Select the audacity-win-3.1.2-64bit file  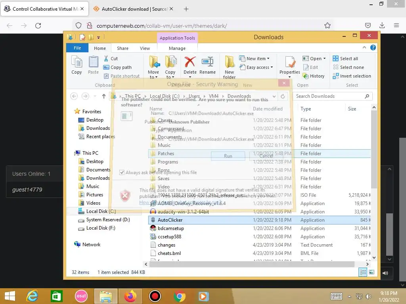[x=259, y=212]
